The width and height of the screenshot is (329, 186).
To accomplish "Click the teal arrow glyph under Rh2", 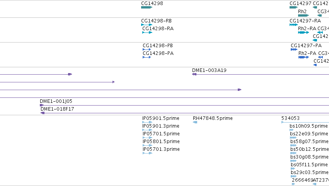I will click(x=303, y=15).
